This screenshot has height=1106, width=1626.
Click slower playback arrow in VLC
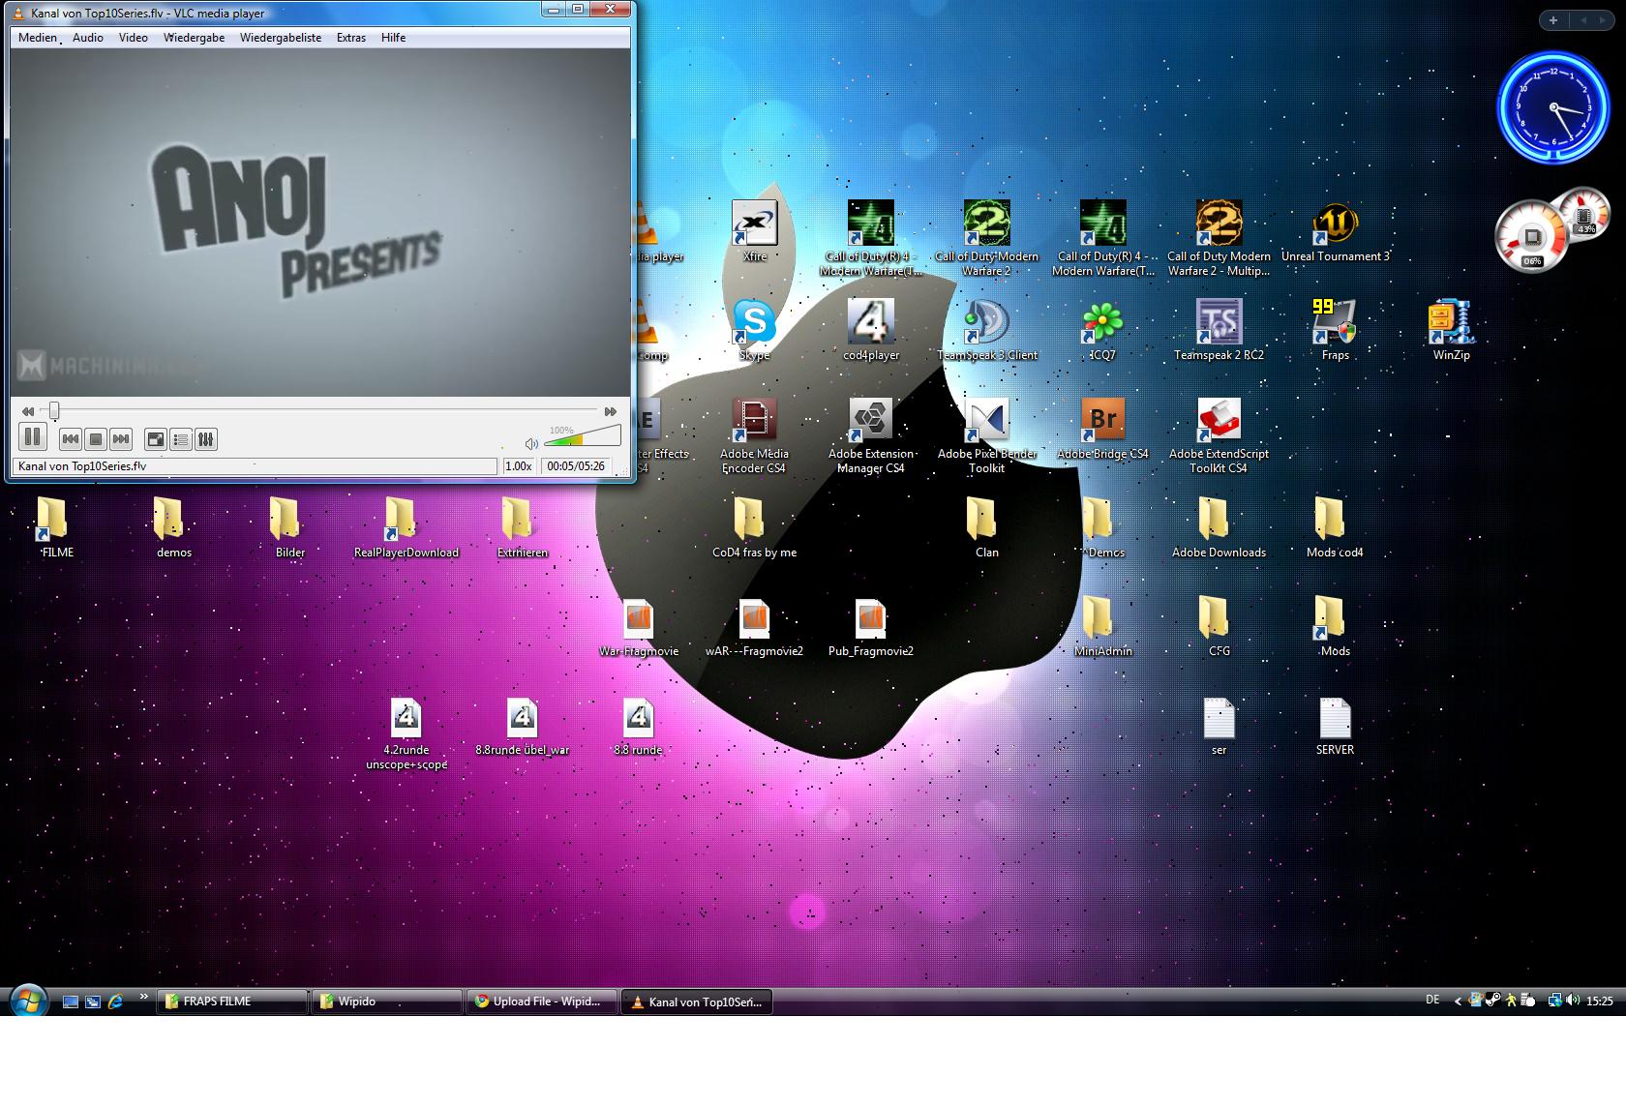28,411
